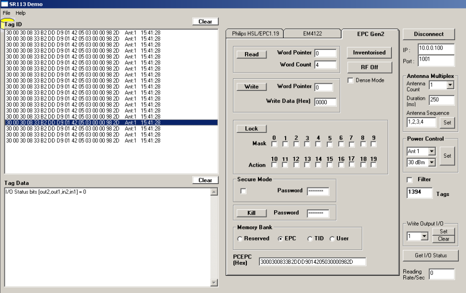Check Mask bit 3

pos(307,144)
